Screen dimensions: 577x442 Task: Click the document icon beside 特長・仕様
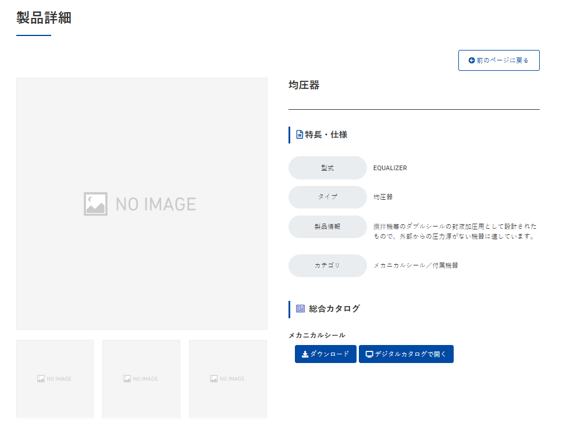pos(300,135)
